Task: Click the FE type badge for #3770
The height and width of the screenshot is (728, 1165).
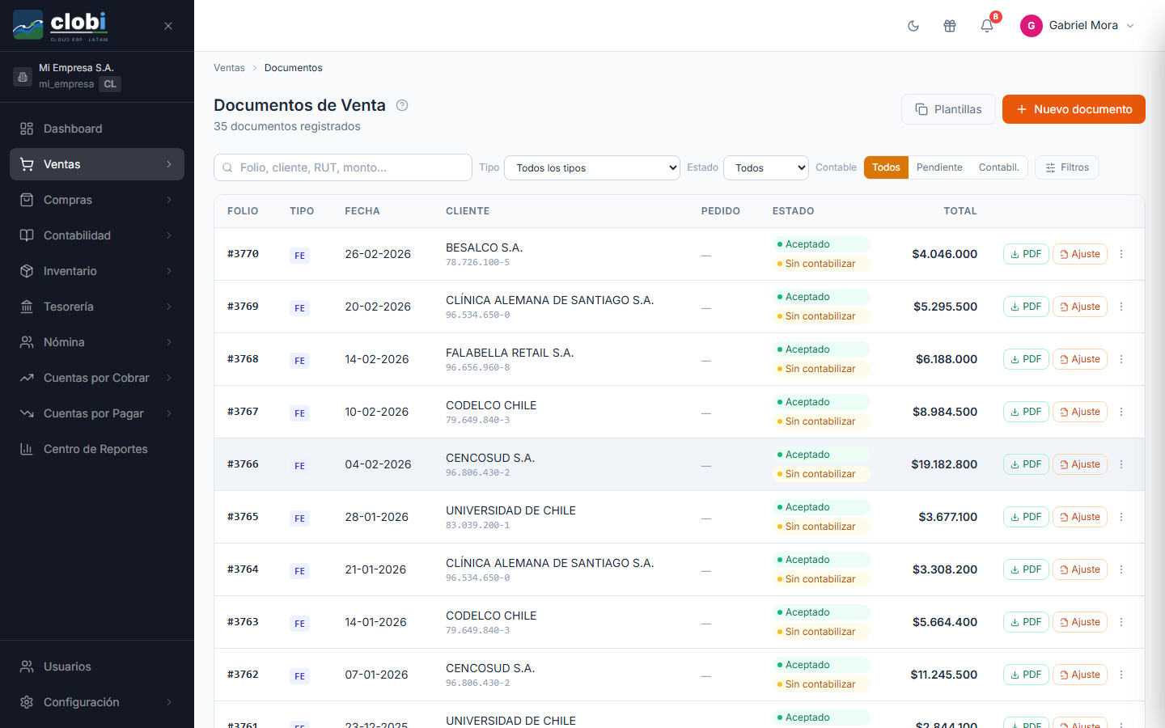Action: (300, 256)
